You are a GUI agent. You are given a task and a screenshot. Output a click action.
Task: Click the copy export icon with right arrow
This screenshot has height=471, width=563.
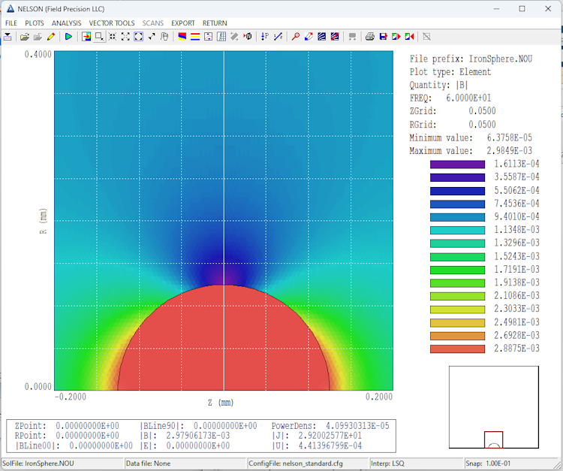(396, 37)
